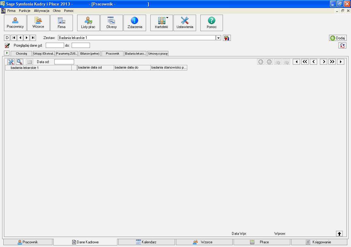Open the Funkcje menu

click(x=24, y=11)
